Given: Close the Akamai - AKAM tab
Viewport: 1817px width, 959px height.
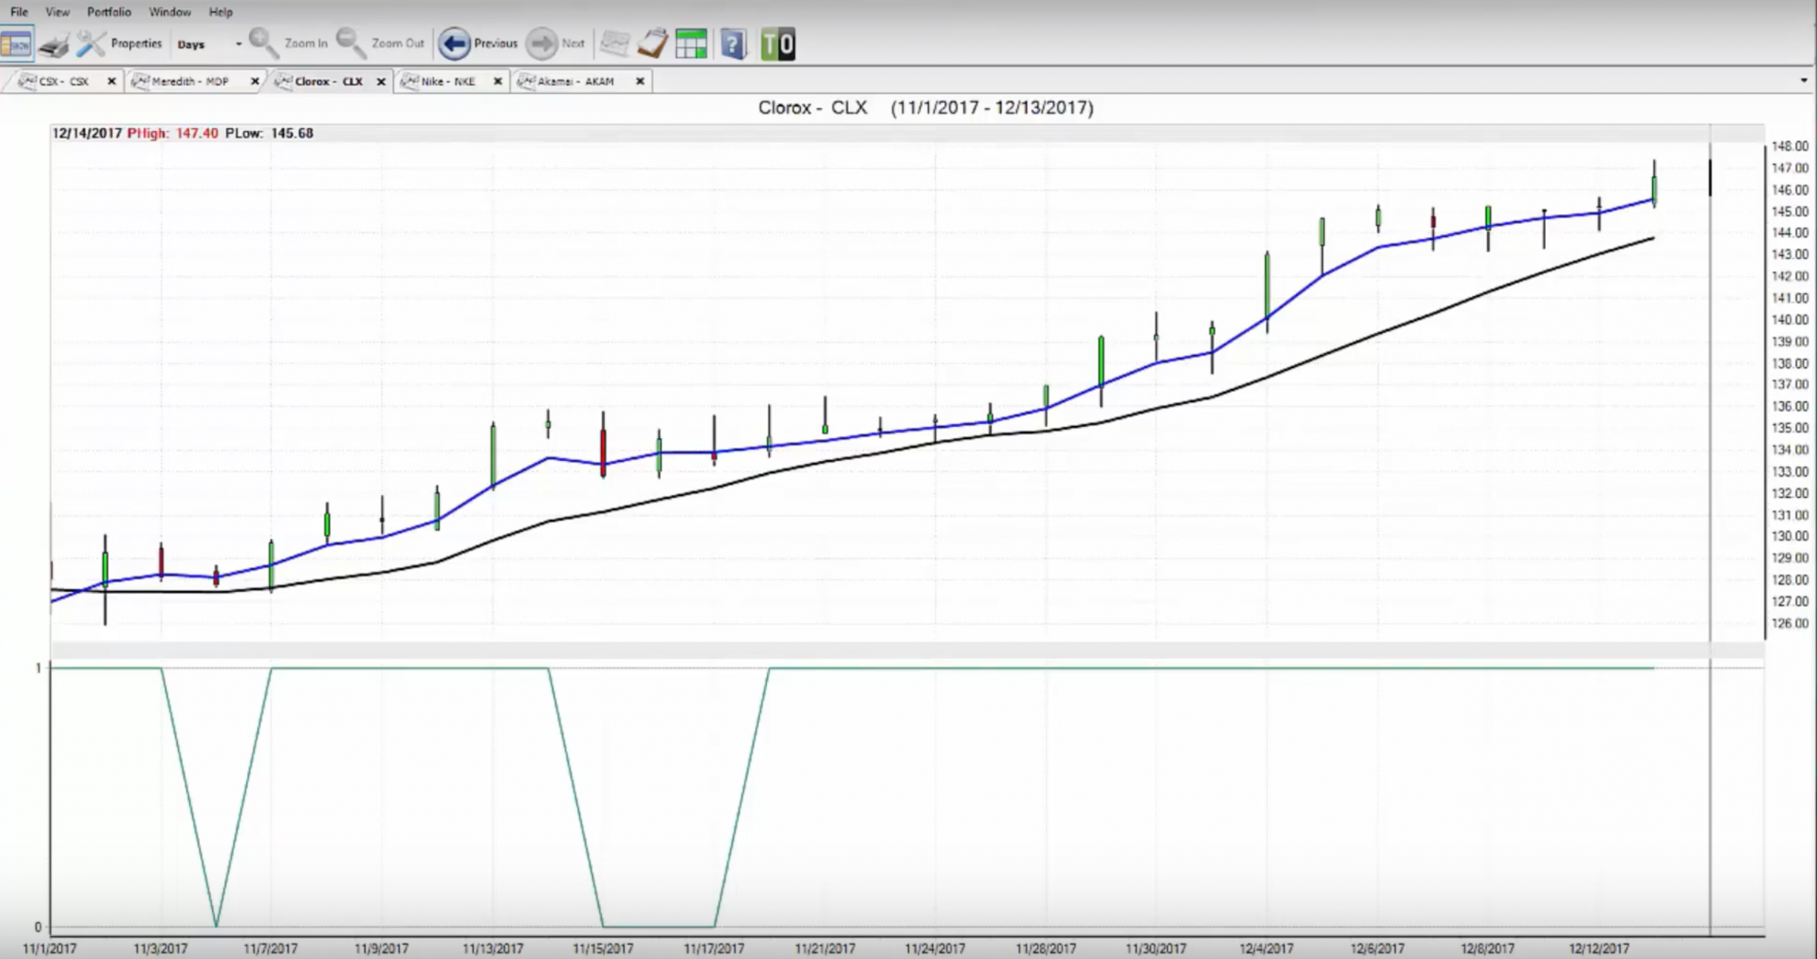Looking at the screenshot, I should [640, 81].
